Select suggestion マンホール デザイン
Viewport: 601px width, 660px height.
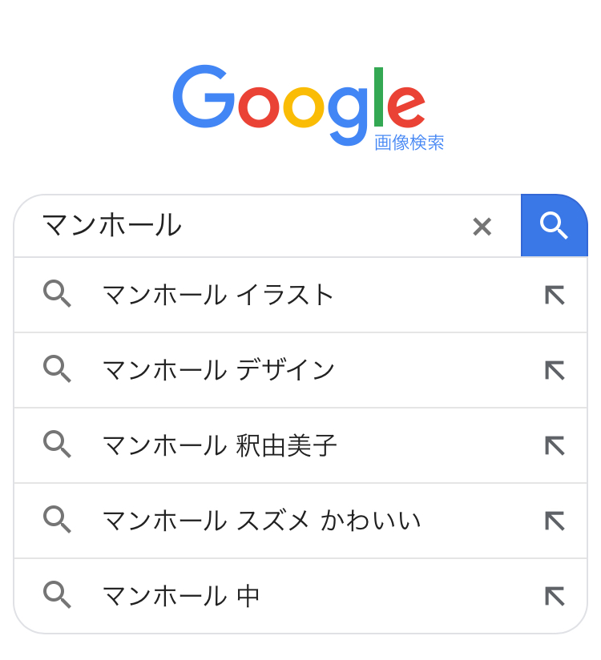pyautogui.click(x=218, y=370)
